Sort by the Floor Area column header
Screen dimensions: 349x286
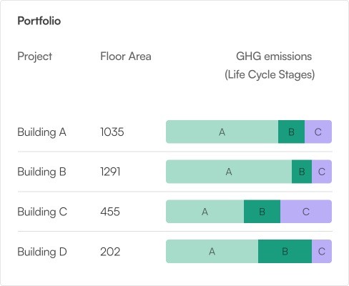[126, 56]
